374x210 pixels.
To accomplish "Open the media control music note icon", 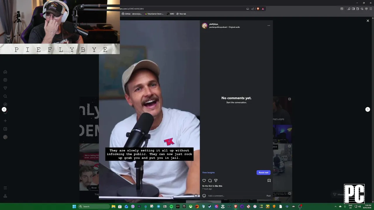I will point(349,9).
